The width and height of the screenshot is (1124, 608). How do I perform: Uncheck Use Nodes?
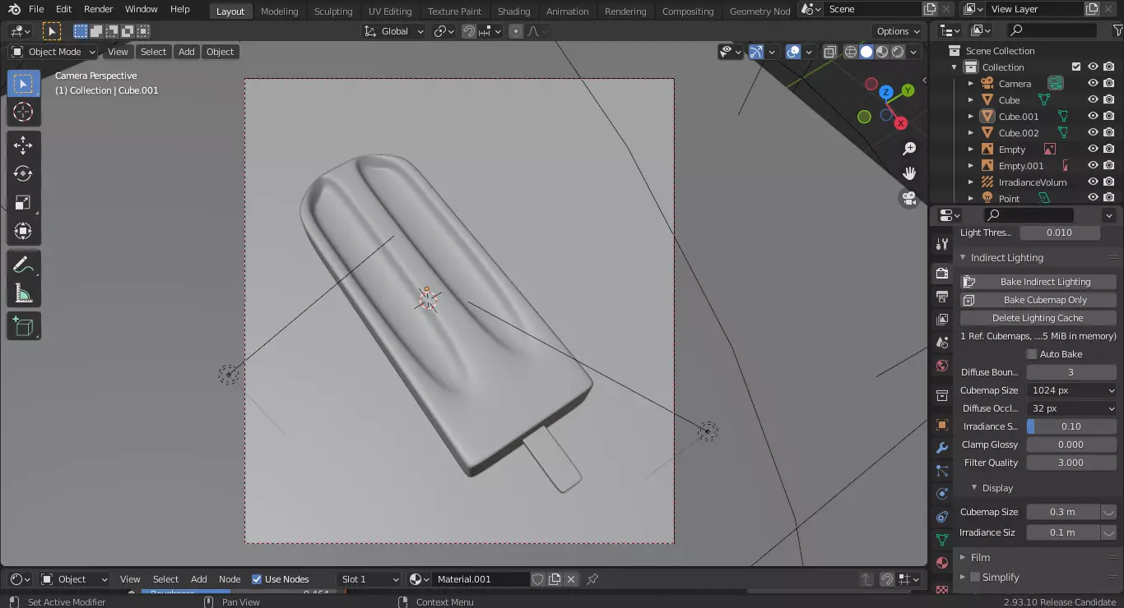point(257,579)
